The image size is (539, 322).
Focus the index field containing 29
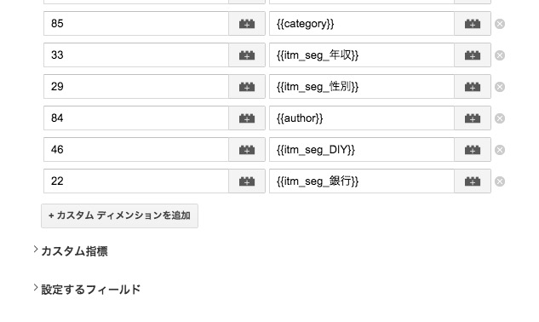tap(136, 87)
